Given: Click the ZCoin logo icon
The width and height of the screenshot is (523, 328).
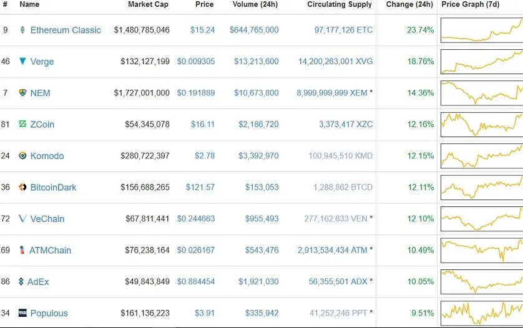Looking at the screenshot, I should (x=22, y=124).
